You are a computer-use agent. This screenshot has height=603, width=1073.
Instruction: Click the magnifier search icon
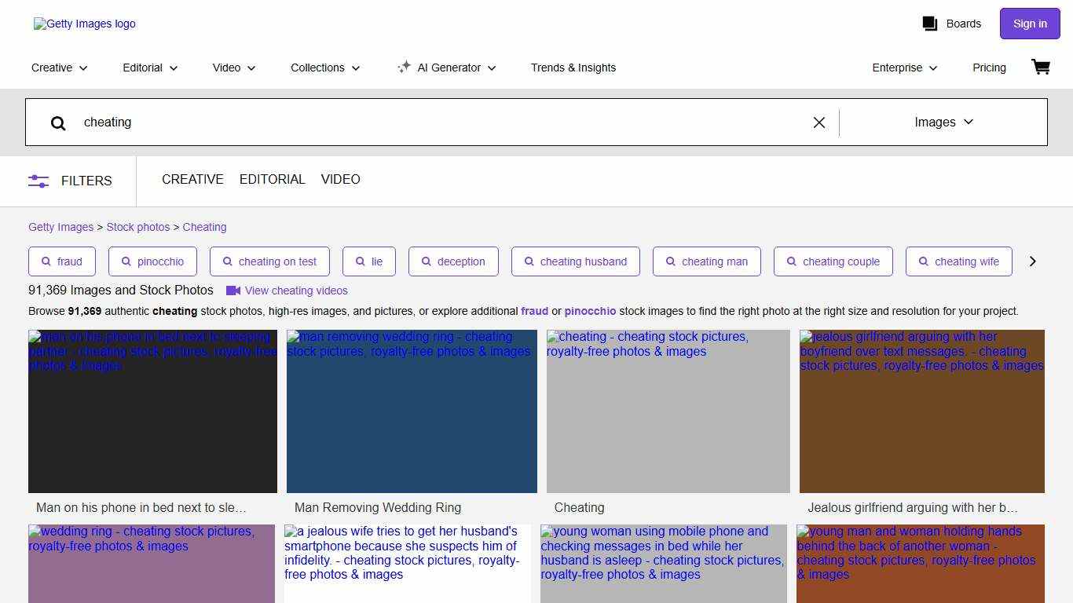point(58,122)
